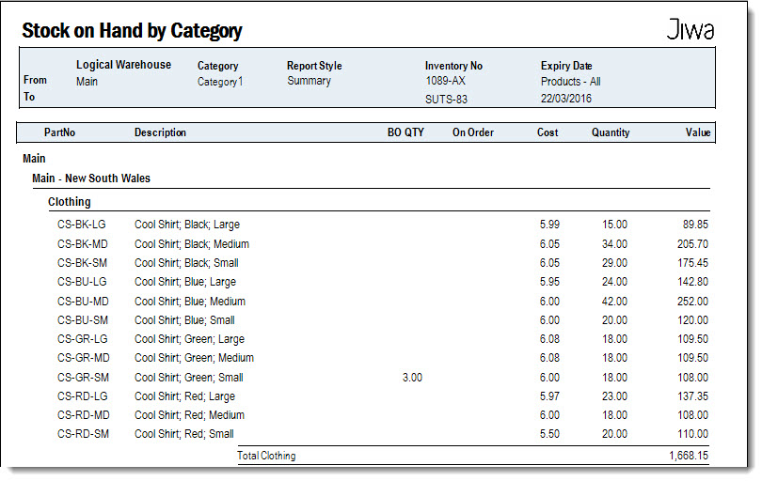Click the 'Summary' report style value
This screenshot has width=762, height=481.
[309, 81]
